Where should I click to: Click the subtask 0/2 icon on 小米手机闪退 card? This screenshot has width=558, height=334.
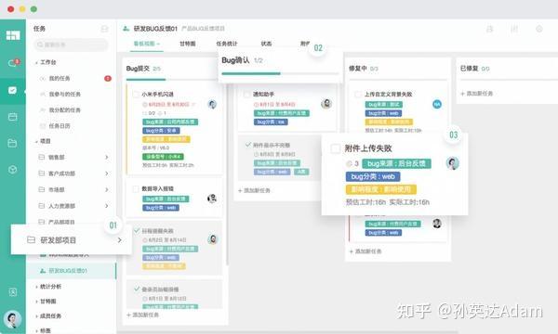(x=144, y=113)
